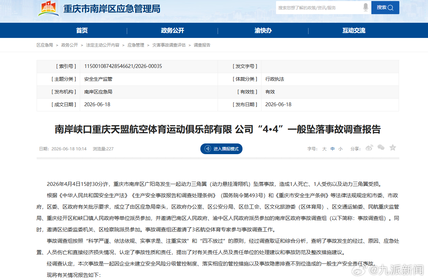428x280 pixels.
Task: Open 灾害事故调查评估 breadcrumb link
Action: pos(169,45)
